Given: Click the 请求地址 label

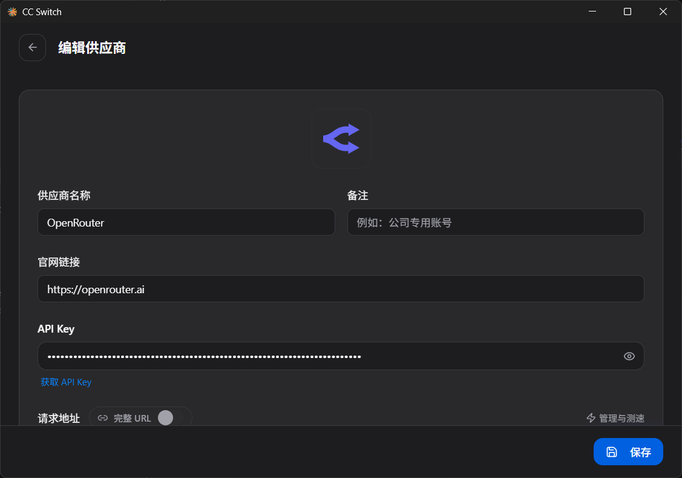Looking at the screenshot, I should (x=59, y=419).
